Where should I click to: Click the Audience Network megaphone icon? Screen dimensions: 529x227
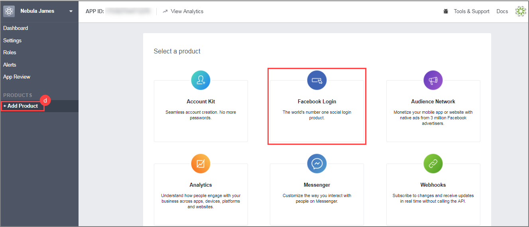click(x=433, y=81)
